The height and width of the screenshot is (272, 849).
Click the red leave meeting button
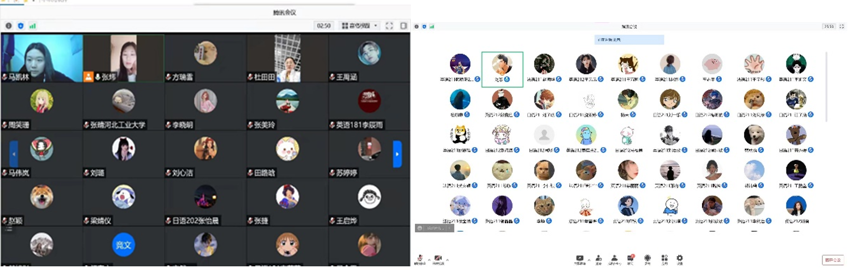coord(833,260)
